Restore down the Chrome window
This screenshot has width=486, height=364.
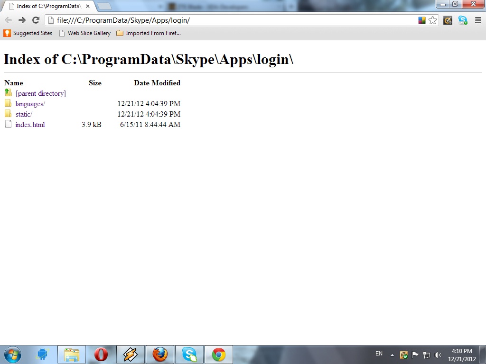click(455, 4)
